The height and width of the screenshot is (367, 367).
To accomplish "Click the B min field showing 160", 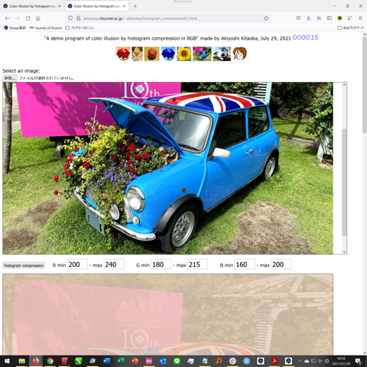I will coord(245,265).
